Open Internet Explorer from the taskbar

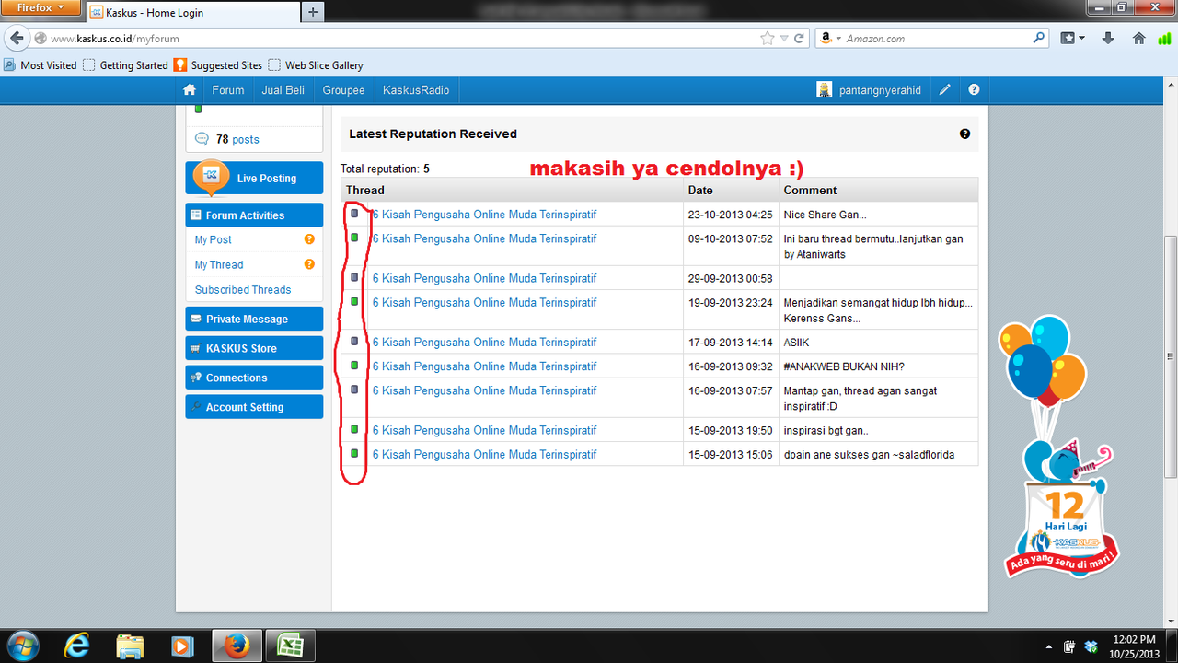77,646
